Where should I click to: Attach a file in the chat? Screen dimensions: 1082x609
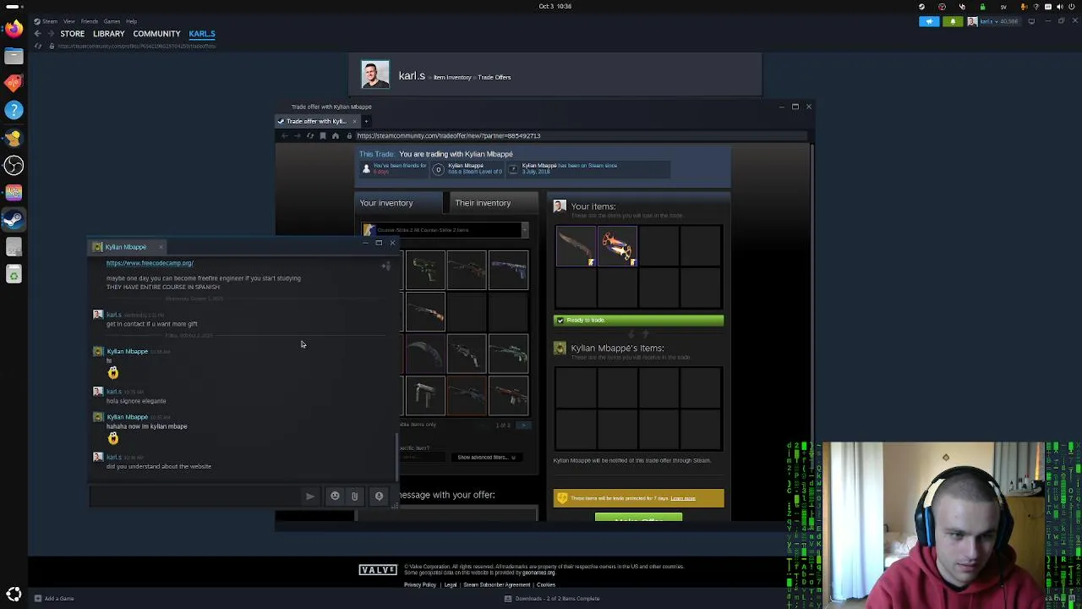click(x=354, y=497)
